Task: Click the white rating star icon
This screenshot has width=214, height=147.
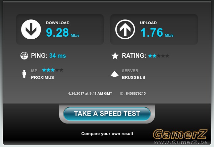Action: 115,56
